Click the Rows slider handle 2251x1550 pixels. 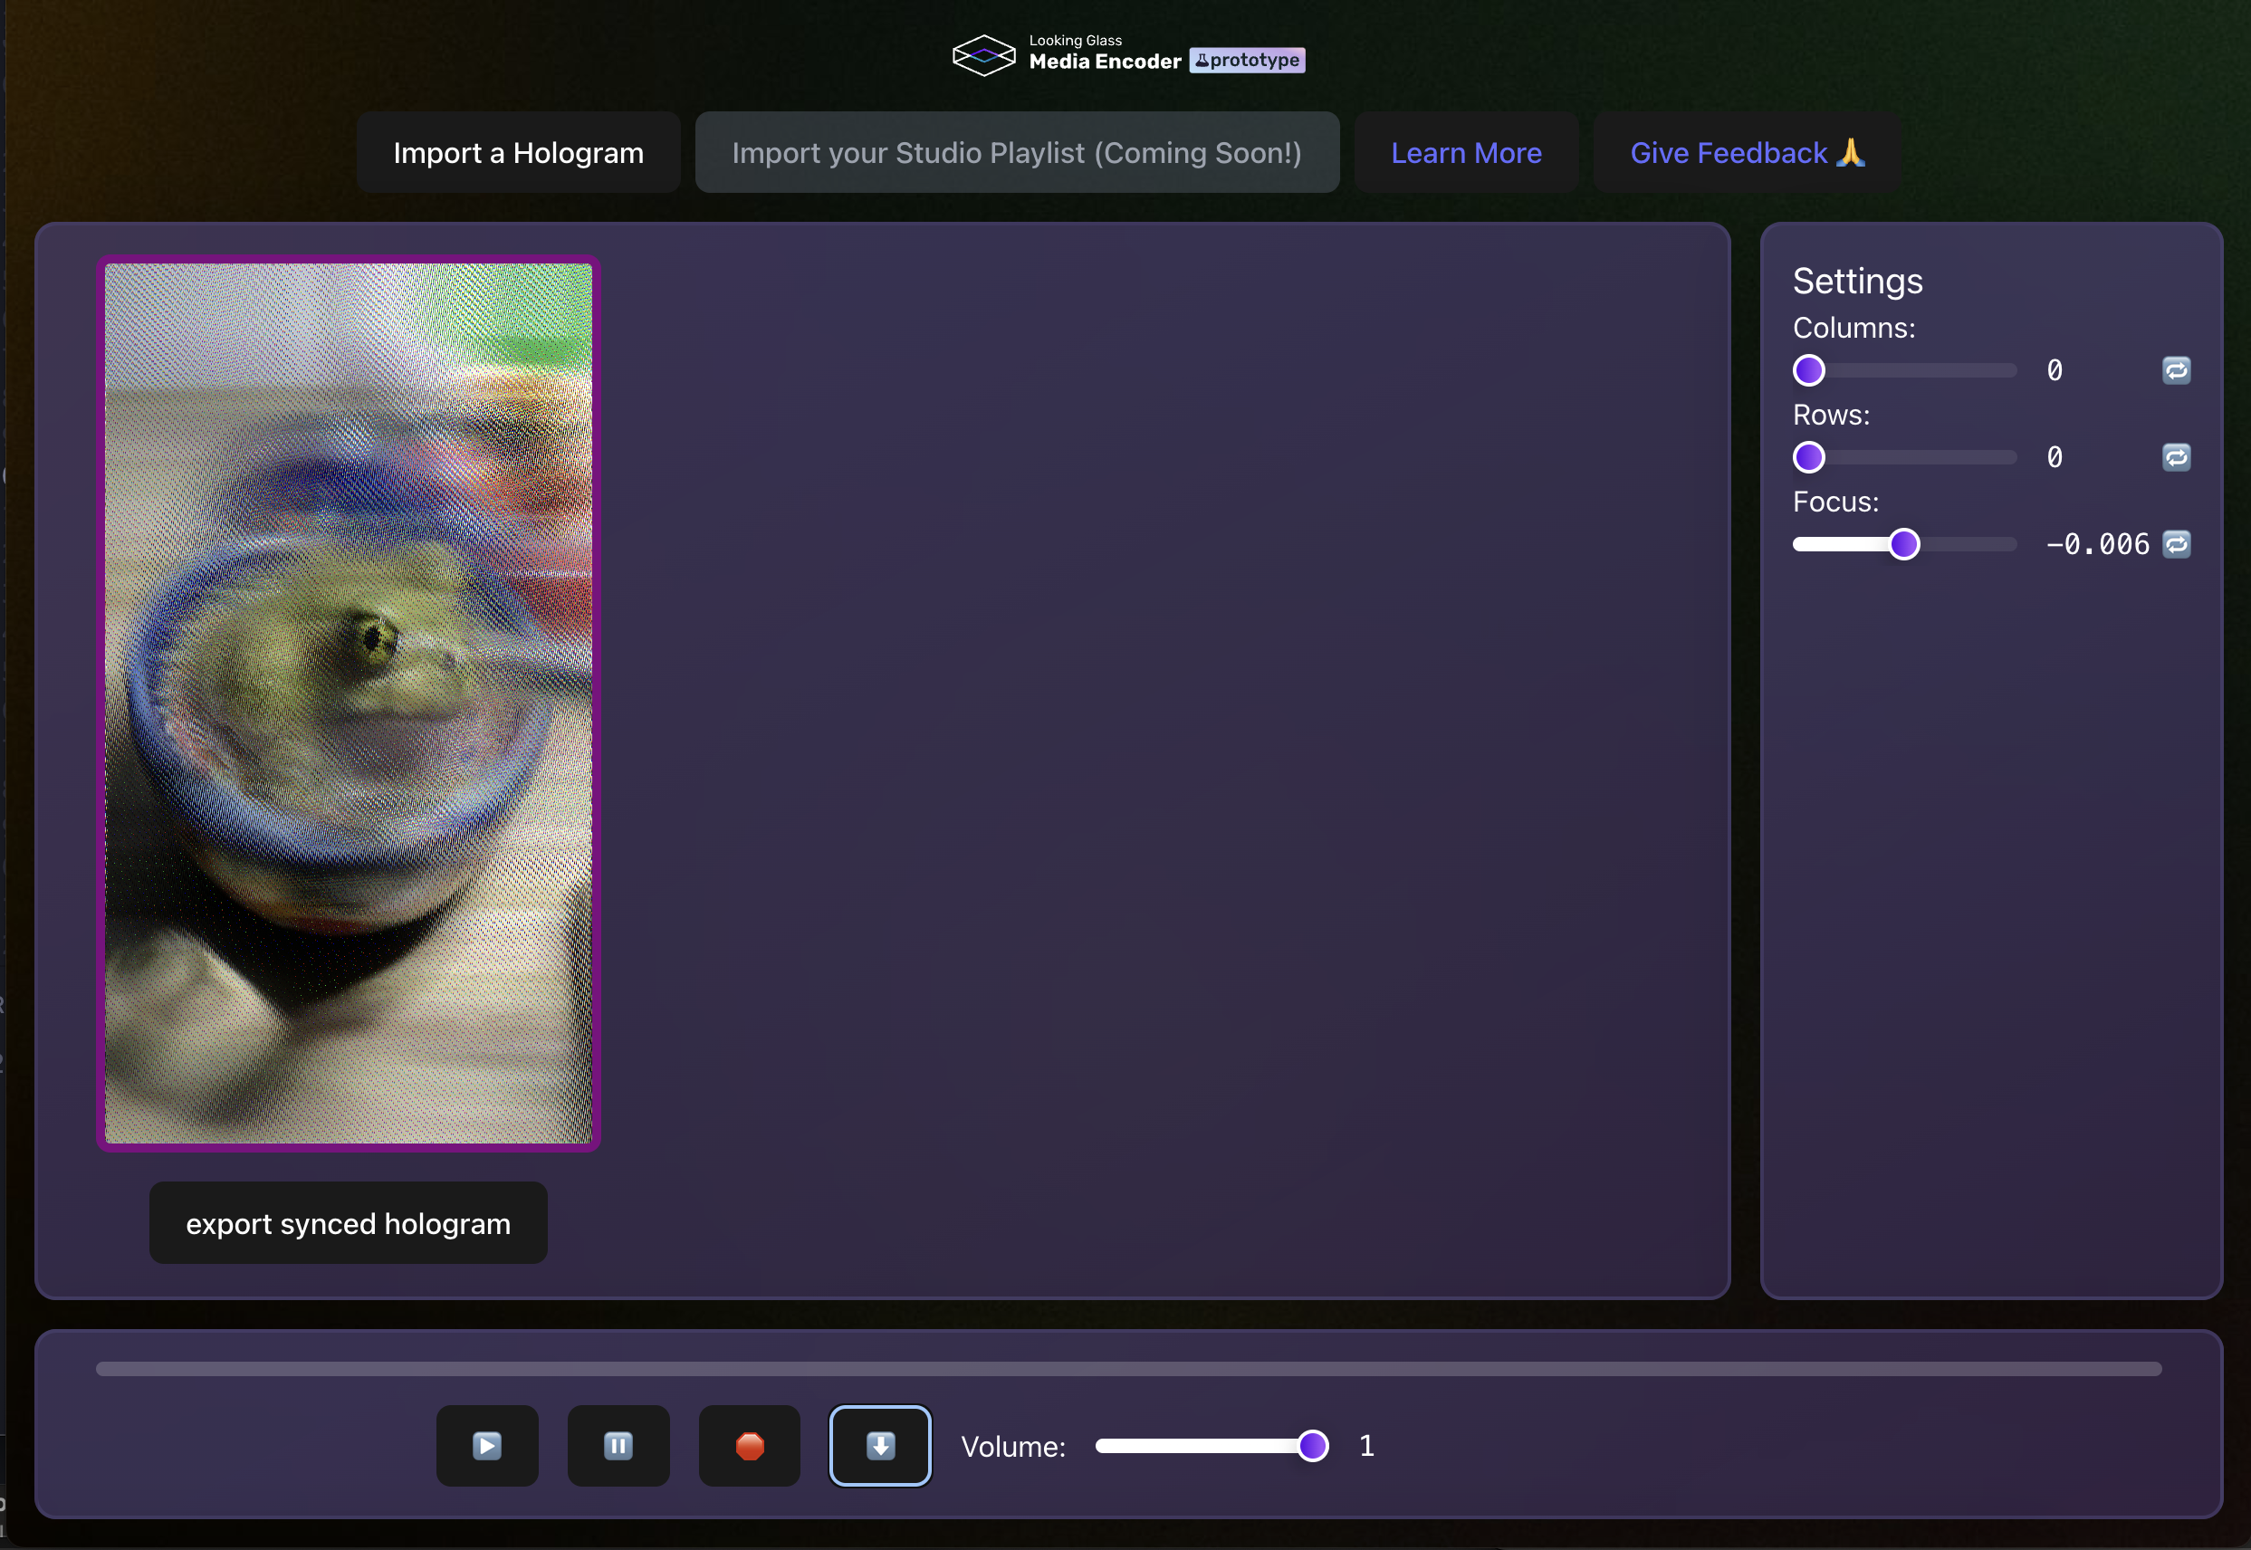pyautogui.click(x=1808, y=456)
